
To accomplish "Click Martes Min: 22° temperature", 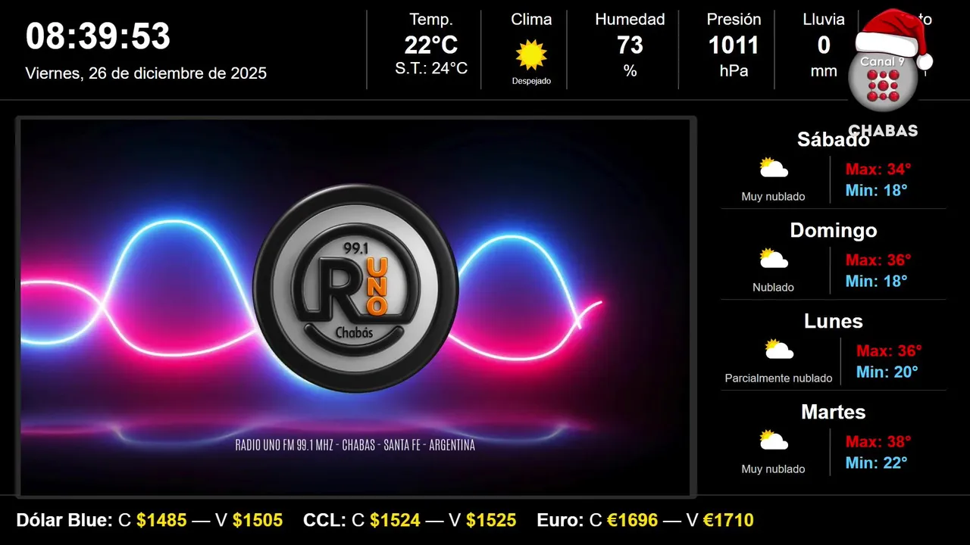I will click(877, 462).
